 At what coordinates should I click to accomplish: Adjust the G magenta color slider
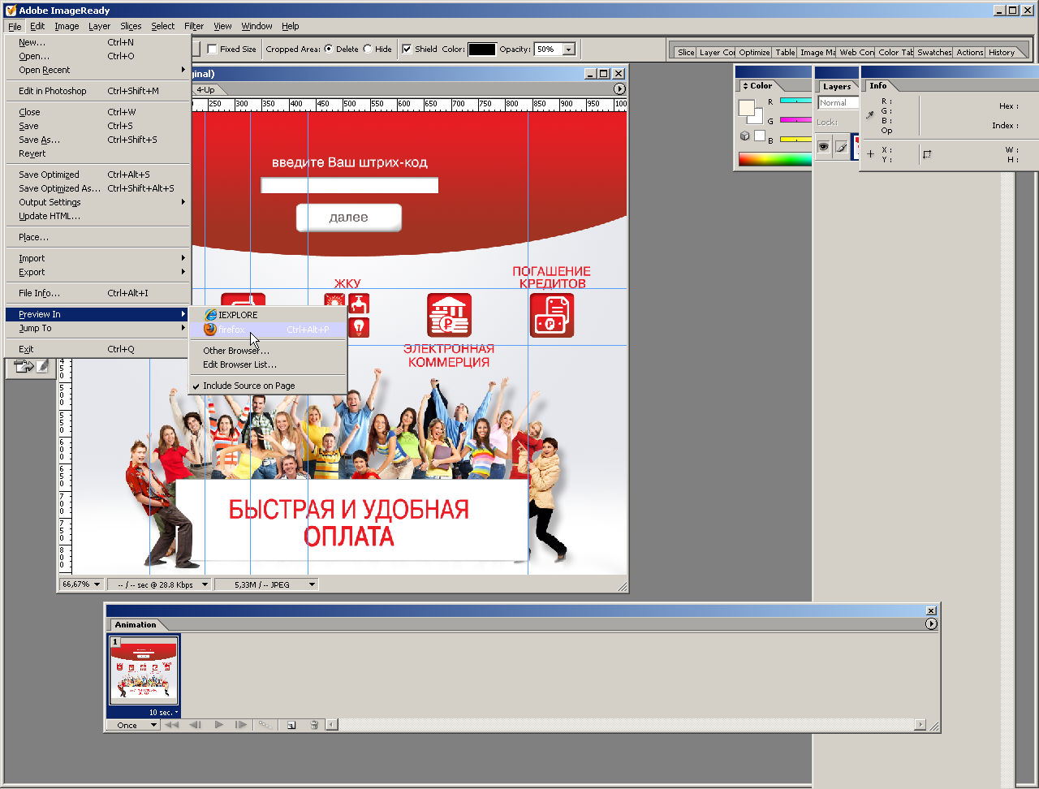(x=795, y=120)
